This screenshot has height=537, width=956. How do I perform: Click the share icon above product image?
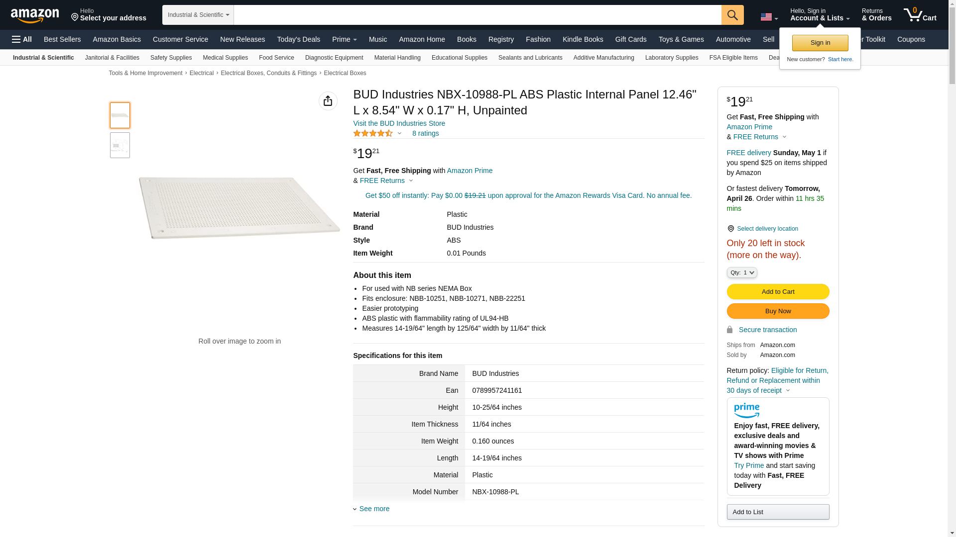coord(328,101)
